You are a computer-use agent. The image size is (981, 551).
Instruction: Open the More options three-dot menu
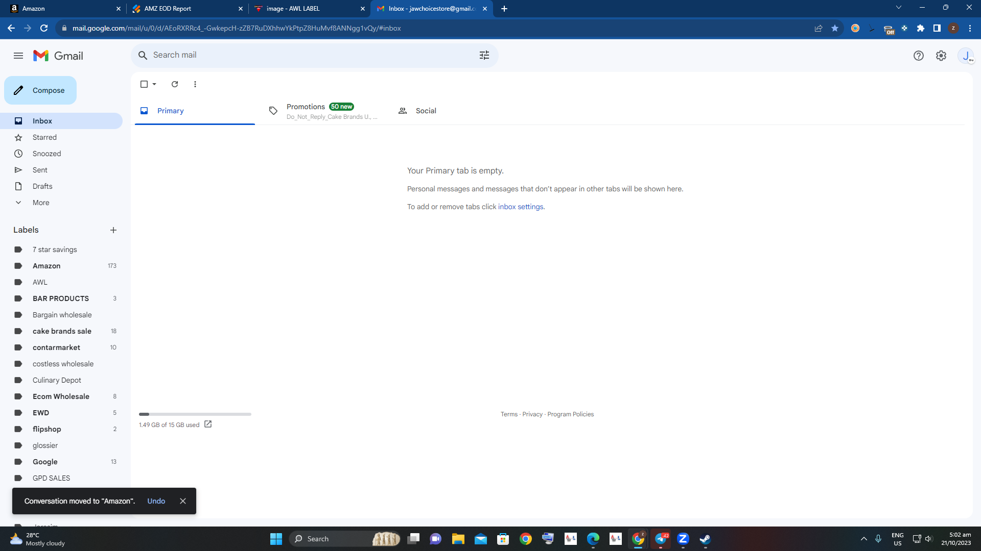(195, 84)
